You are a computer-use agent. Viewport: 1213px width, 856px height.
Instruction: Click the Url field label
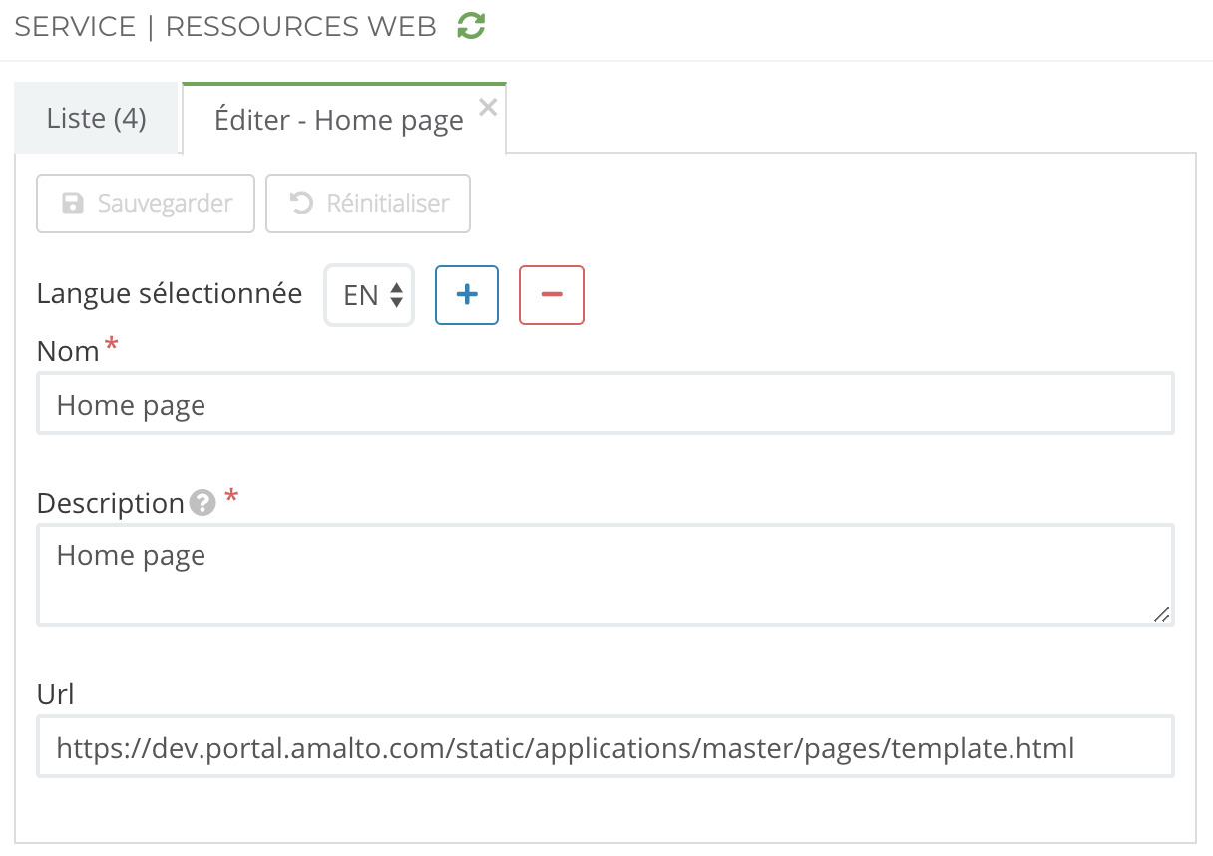click(x=56, y=694)
